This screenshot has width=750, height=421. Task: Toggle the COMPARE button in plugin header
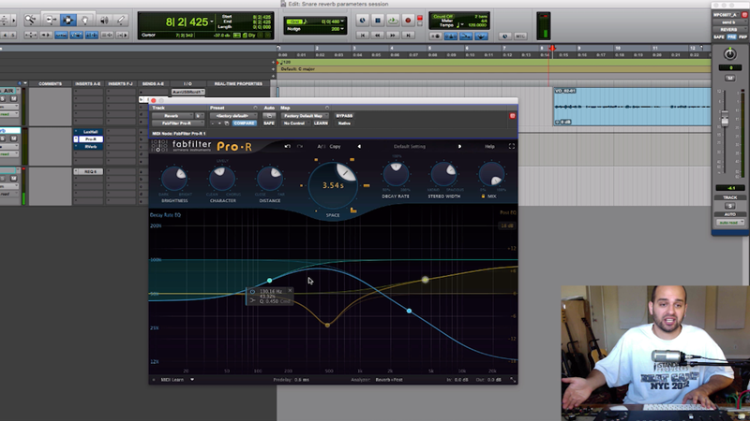click(x=244, y=123)
